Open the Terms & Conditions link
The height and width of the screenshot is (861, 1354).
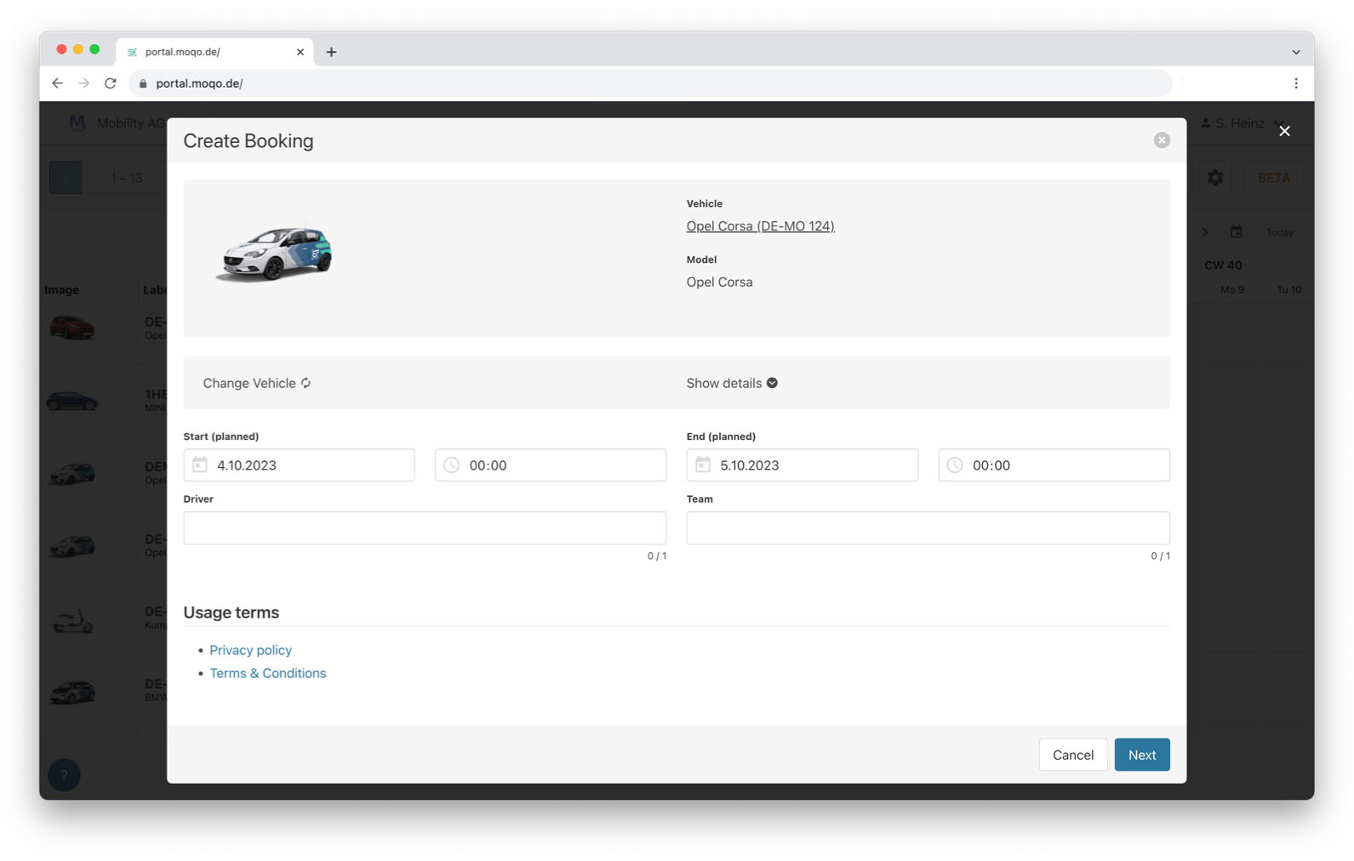pyautogui.click(x=267, y=673)
